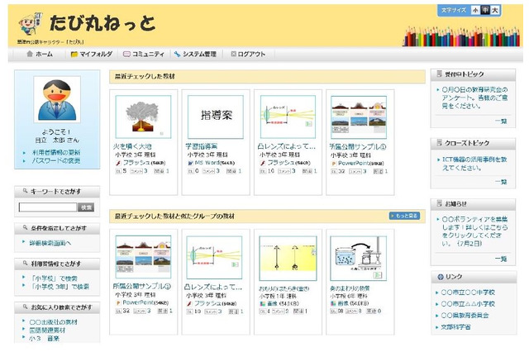Focus the keyword search input field
529x352 pixels.
coord(48,207)
